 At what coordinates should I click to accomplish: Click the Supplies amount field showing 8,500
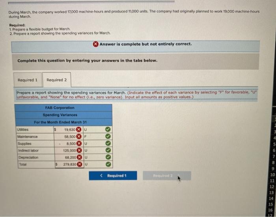(x=68, y=144)
